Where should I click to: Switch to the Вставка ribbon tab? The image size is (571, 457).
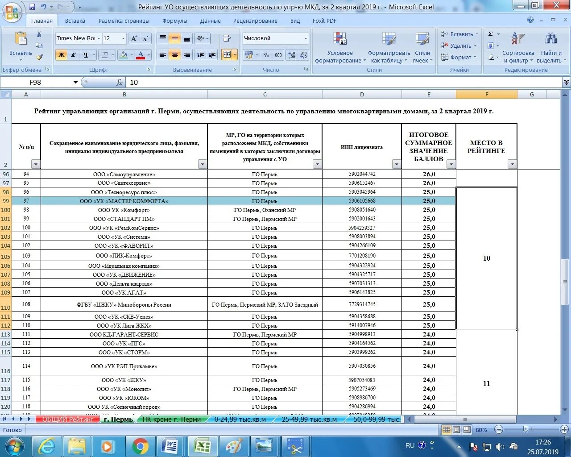tap(75, 21)
